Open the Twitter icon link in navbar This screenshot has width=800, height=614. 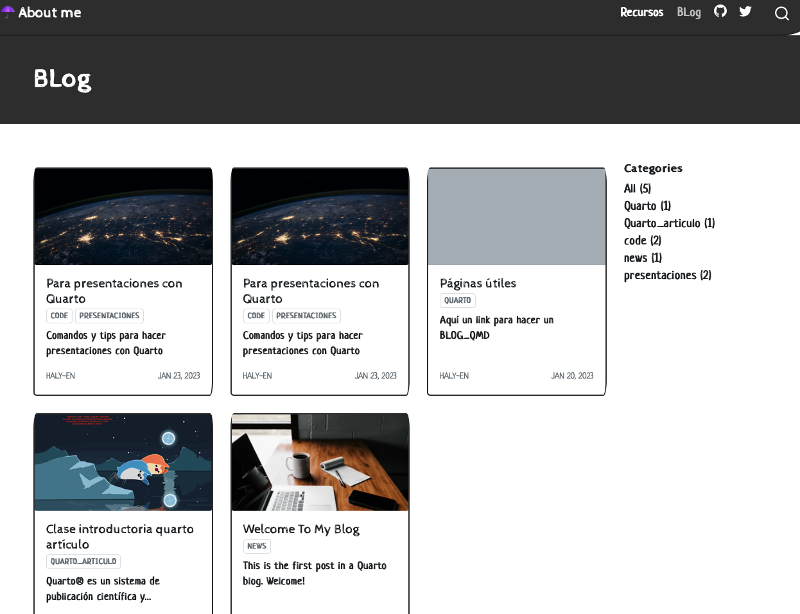745,12
